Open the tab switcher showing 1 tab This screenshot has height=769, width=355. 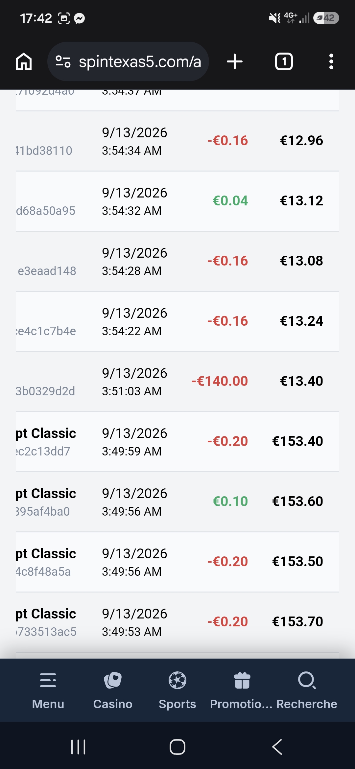click(284, 61)
